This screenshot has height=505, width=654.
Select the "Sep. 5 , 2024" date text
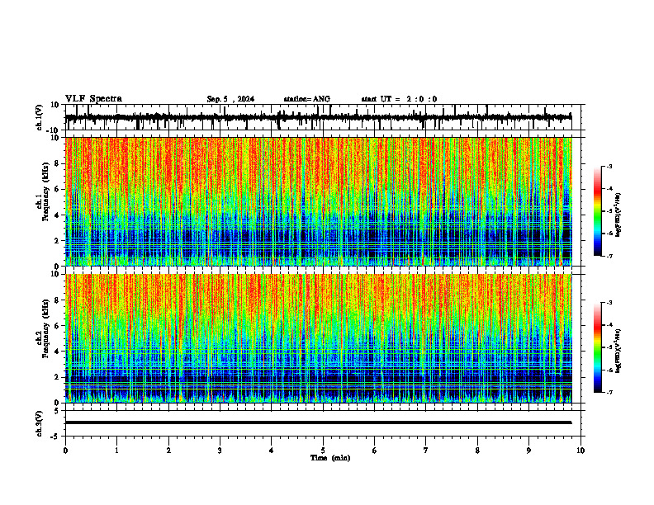tap(230, 99)
